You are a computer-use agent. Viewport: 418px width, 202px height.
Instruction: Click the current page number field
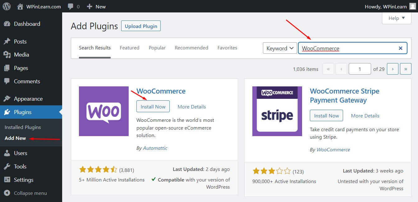[x=360, y=69]
